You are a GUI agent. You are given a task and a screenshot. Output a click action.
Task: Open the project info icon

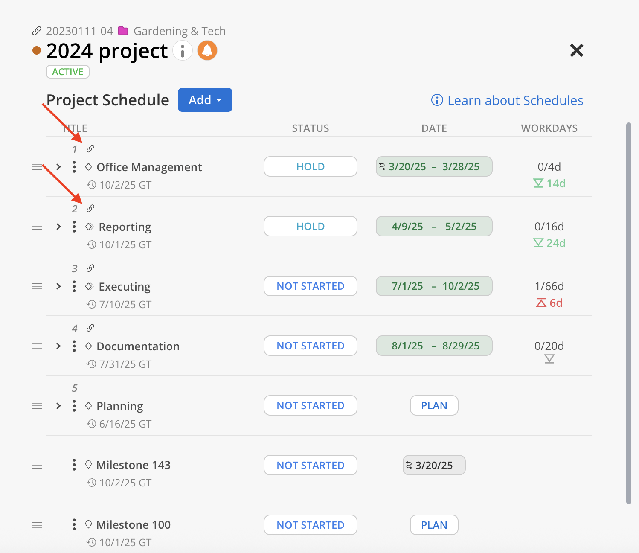coord(183,51)
